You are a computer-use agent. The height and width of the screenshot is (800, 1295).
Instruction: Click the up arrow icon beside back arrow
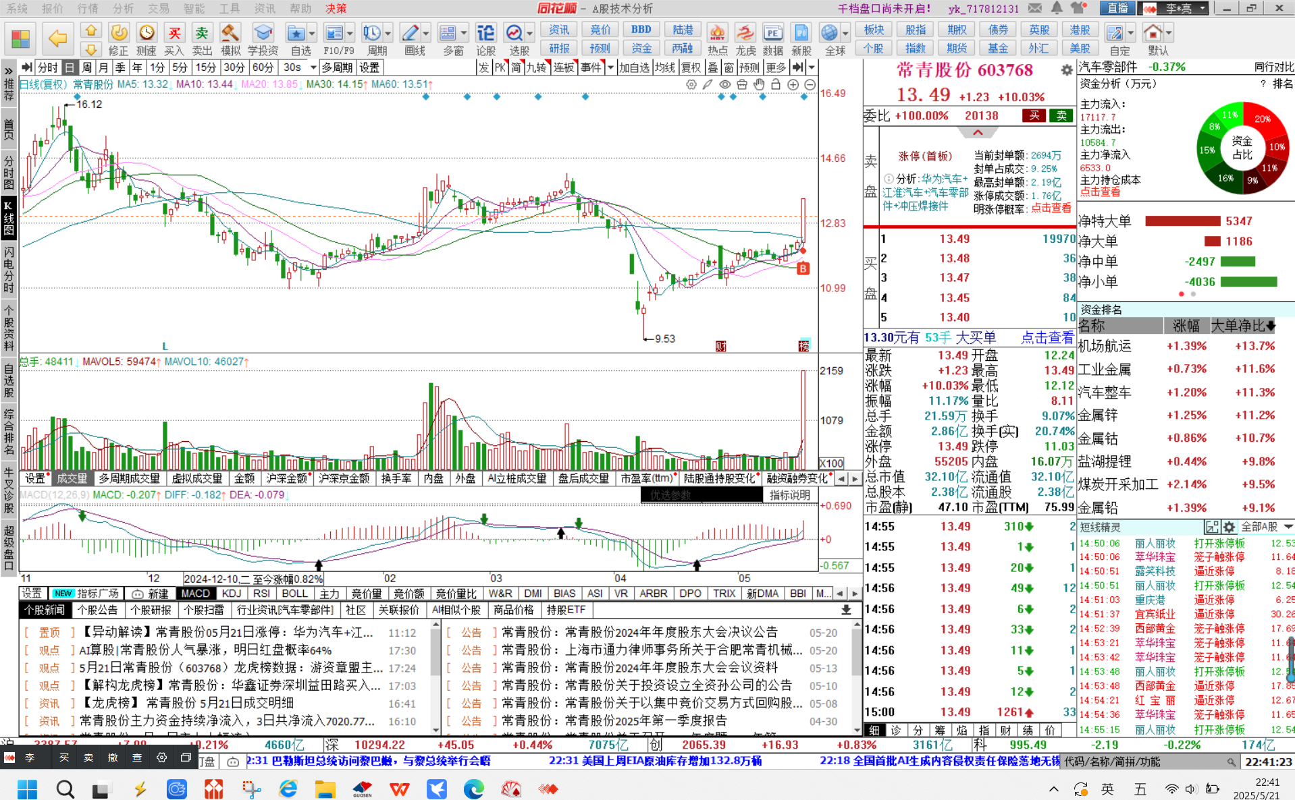point(91,30)
